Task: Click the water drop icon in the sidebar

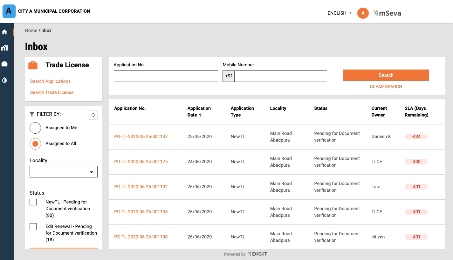Action: coord(4,80)
